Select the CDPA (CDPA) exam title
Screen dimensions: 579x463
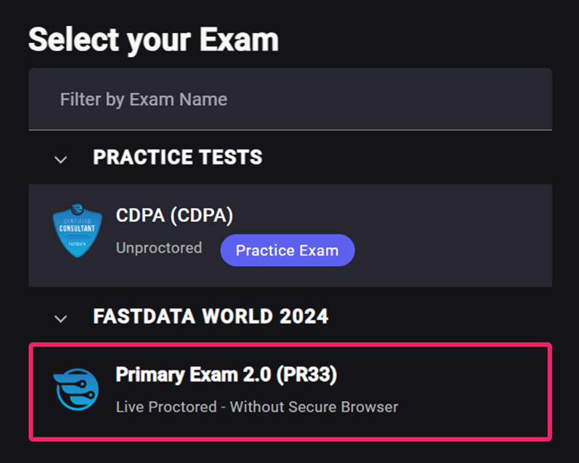[174, 216]
